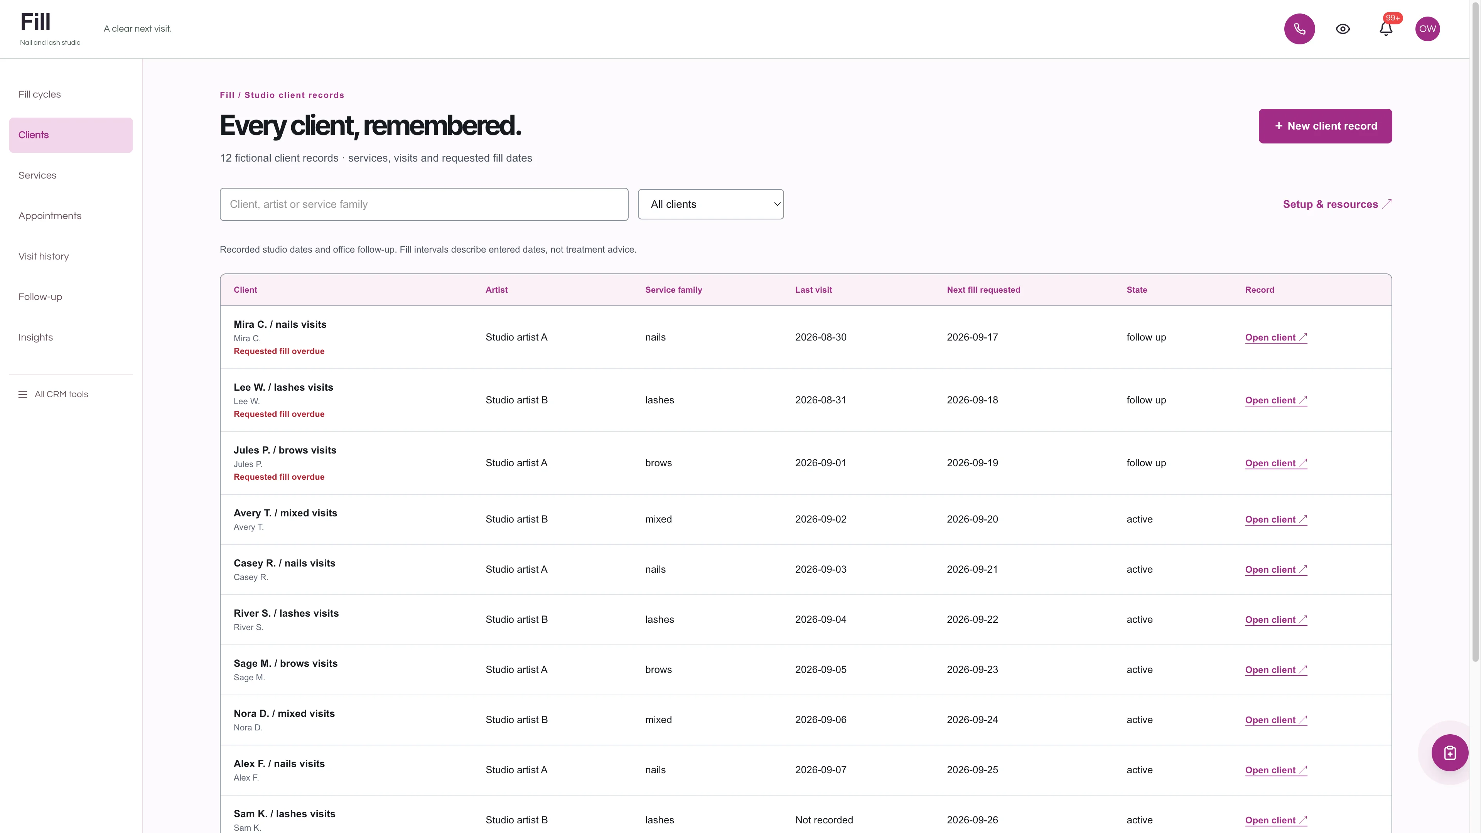
Task: Open client record for Avery T.
Action: pos(1276,520)
